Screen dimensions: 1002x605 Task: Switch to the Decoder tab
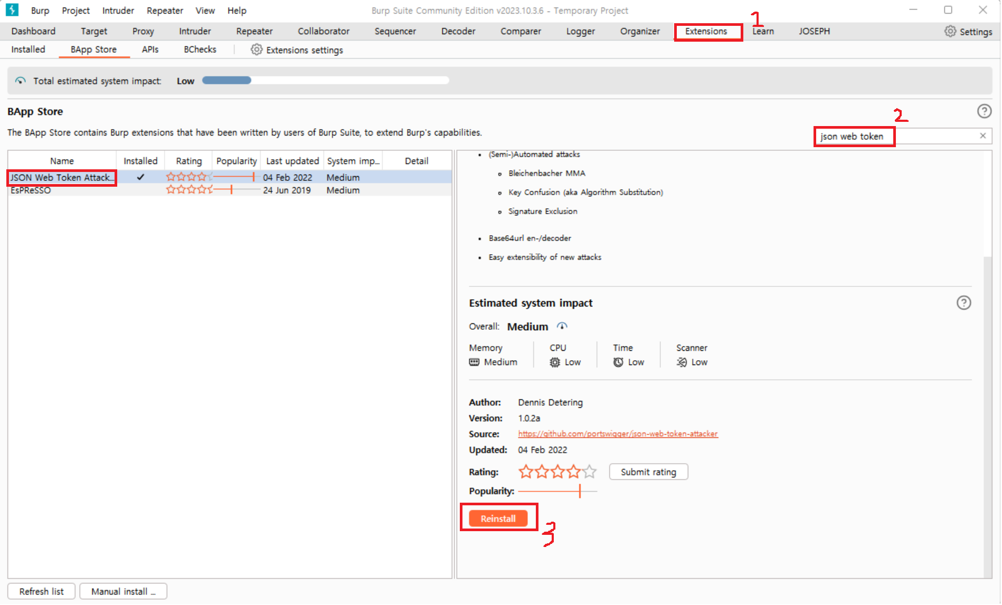click(x=458, y=31)
